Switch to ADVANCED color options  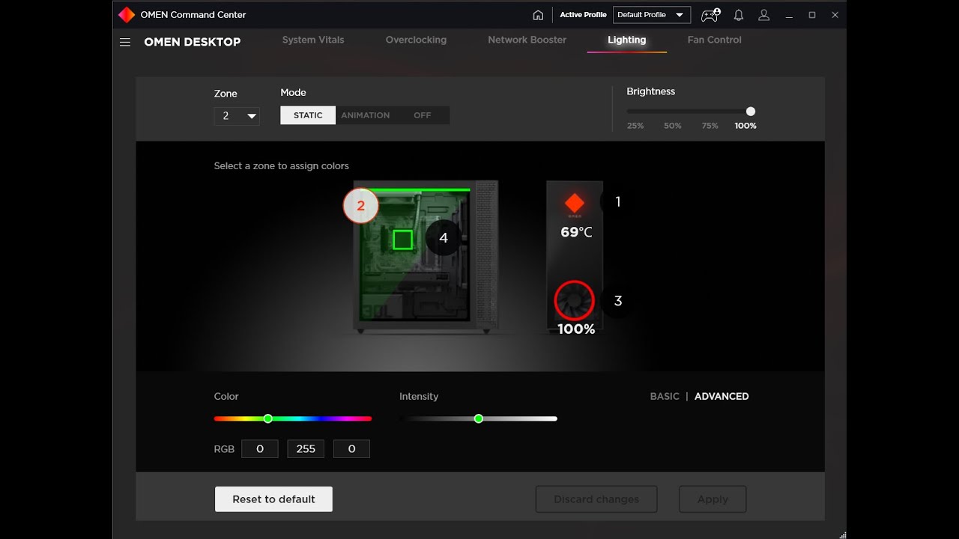(721, 396)
